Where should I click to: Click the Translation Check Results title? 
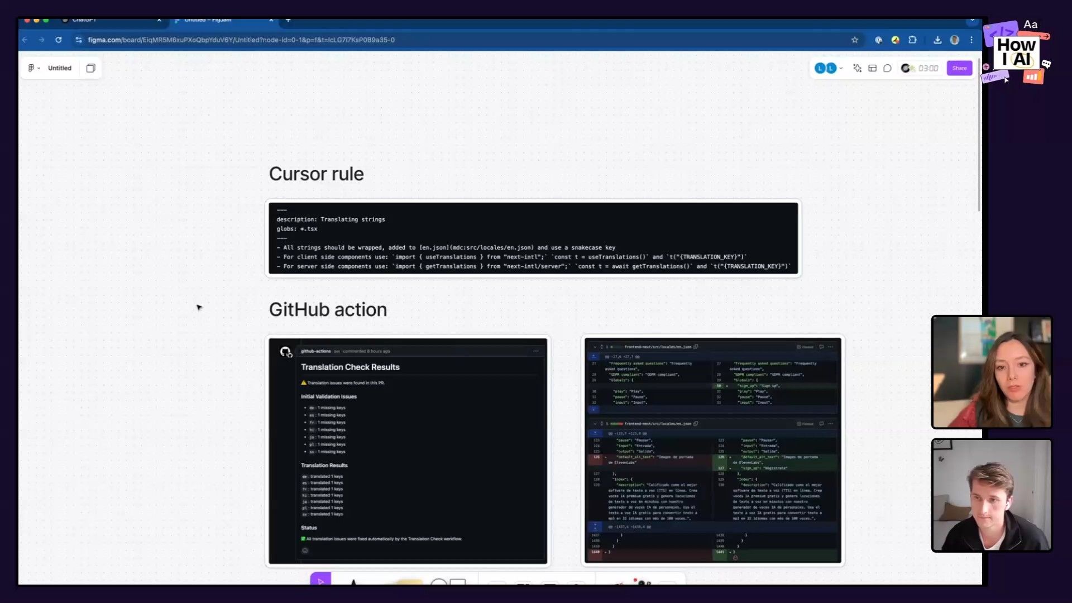[x=350, y=367]
